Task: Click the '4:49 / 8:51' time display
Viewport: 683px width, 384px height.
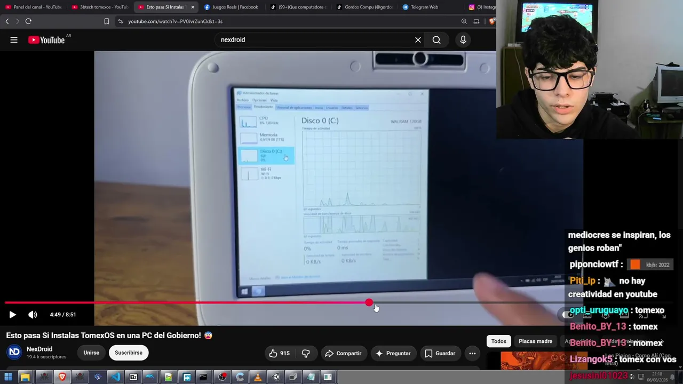Action: point(63,315)
